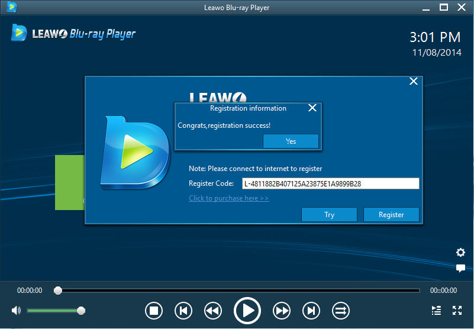Click the date 11/08/2014
Viewport: 474px width, 329px height.
point(437,53)
